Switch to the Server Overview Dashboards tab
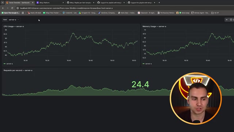 pos(19,3)
